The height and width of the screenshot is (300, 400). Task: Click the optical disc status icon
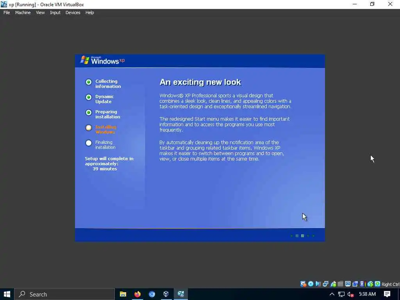[x=311, y=284]
